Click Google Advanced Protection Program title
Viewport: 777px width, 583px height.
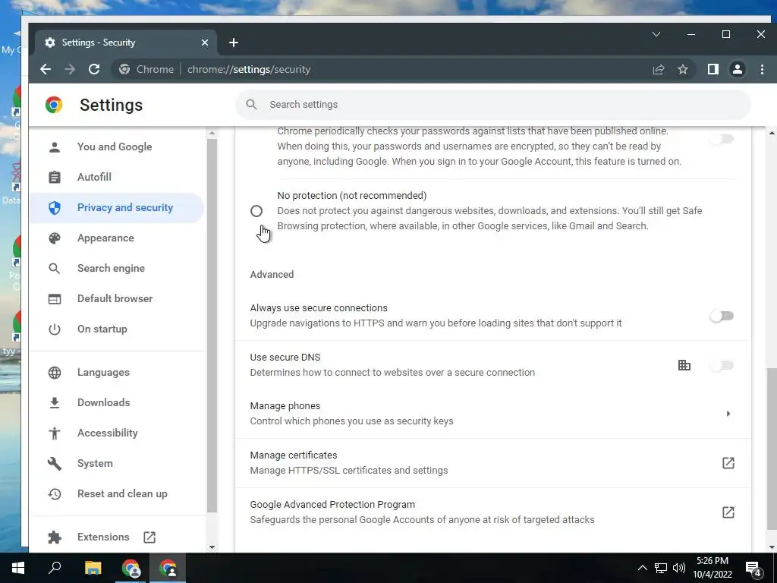(332, 505)
